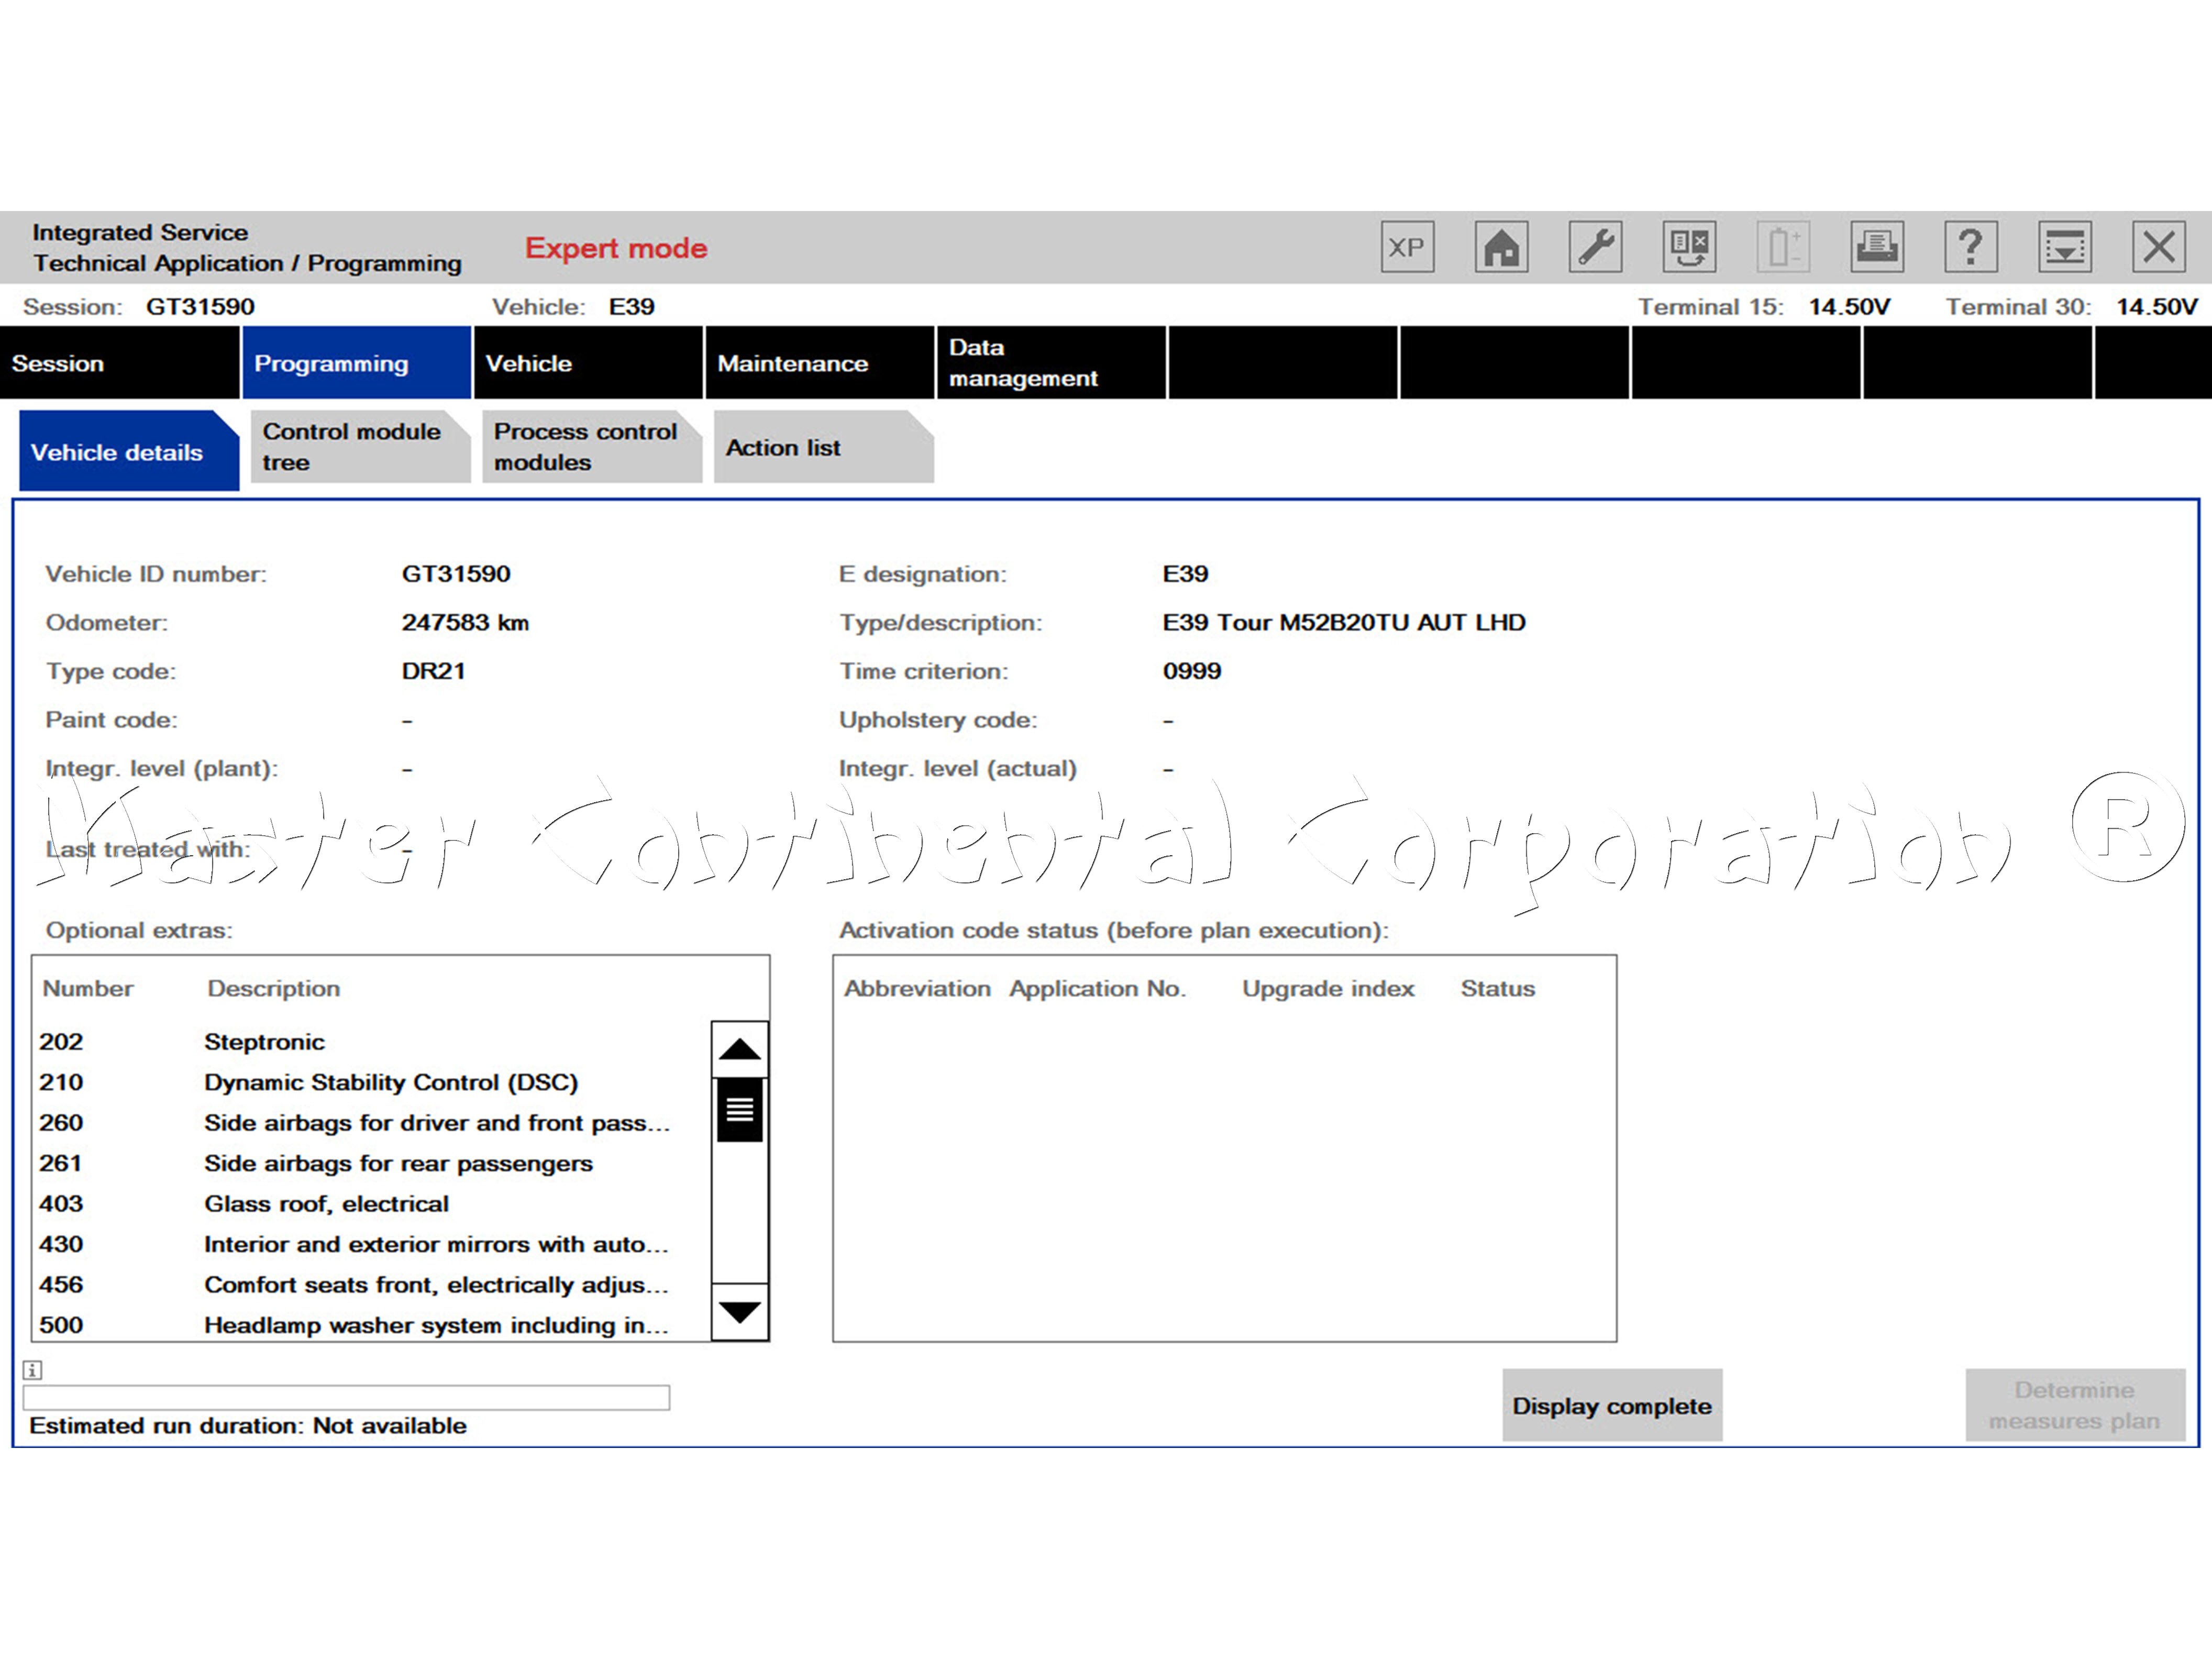Click the Description column header
This screenshot has height=1659, width=2212.
pyautogui.click(x=274, y=988)
